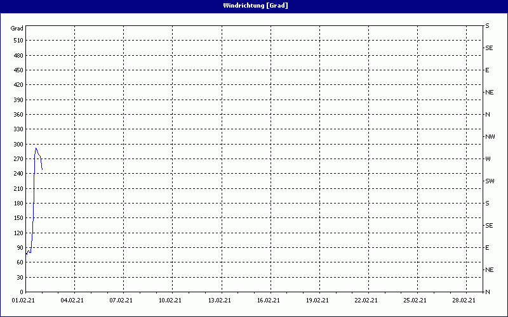Click the 270 degree axis label
Viewport: 508px width, 317px height.
tap(17, 159)
